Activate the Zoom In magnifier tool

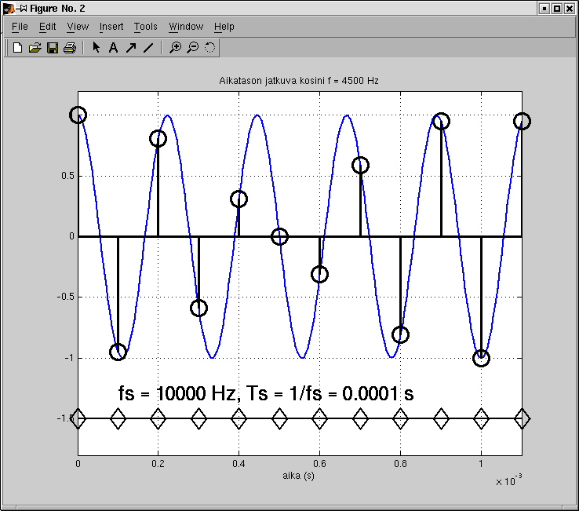[176, 48]
